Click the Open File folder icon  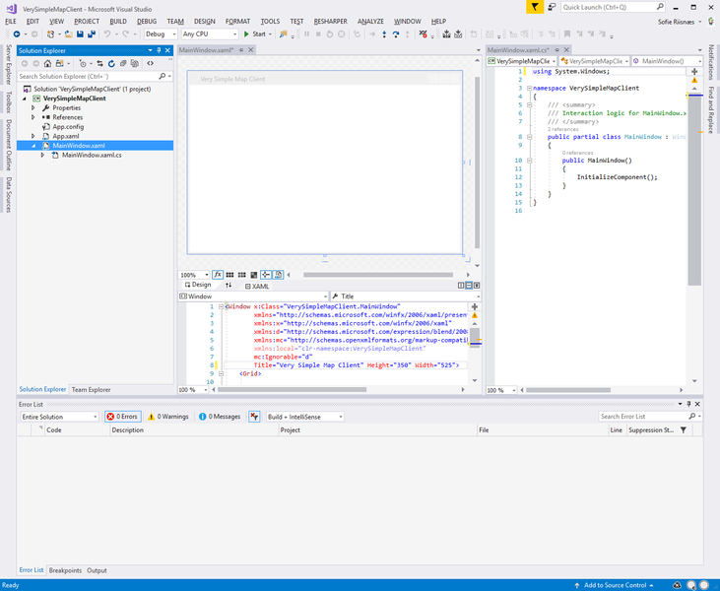click(68, 33)
